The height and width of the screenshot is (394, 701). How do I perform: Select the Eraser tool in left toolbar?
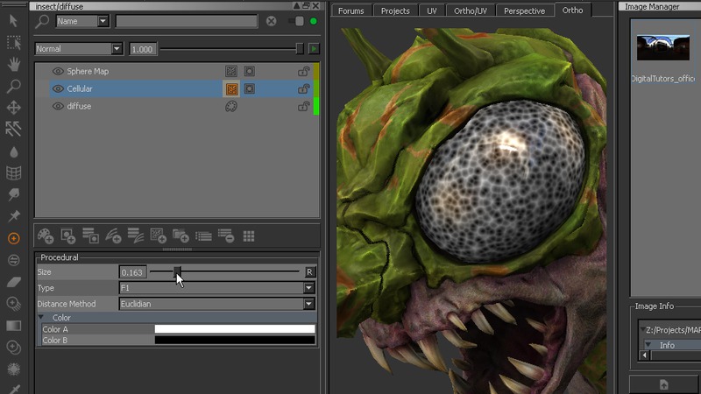tap(13, 282)
